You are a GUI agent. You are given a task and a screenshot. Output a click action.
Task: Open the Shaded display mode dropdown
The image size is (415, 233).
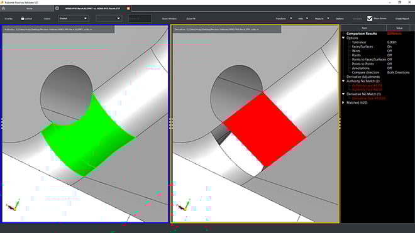[74, 18]
